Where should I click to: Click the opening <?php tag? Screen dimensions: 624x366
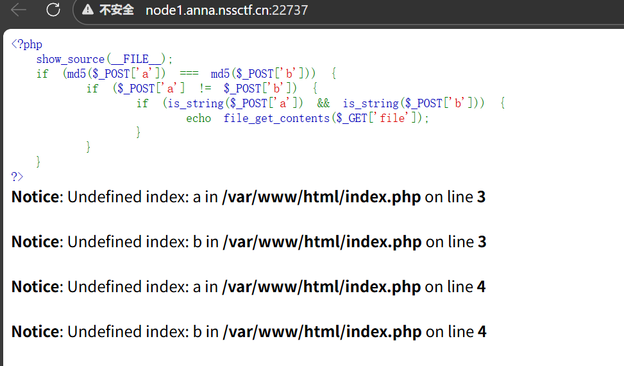26,44
